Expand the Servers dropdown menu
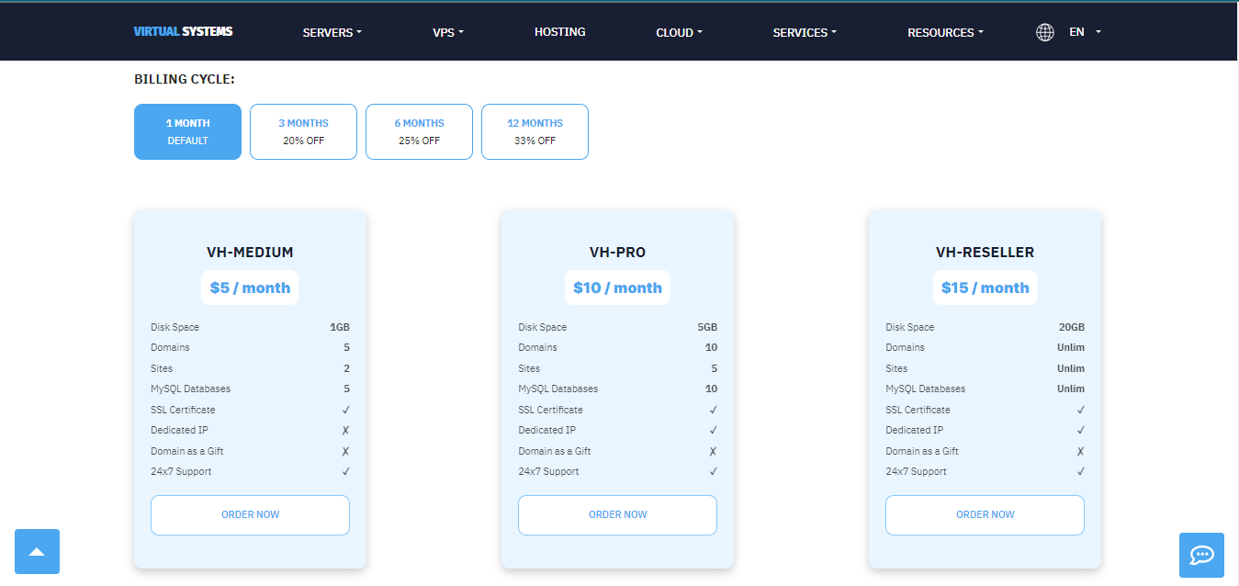 click(332, 32)
